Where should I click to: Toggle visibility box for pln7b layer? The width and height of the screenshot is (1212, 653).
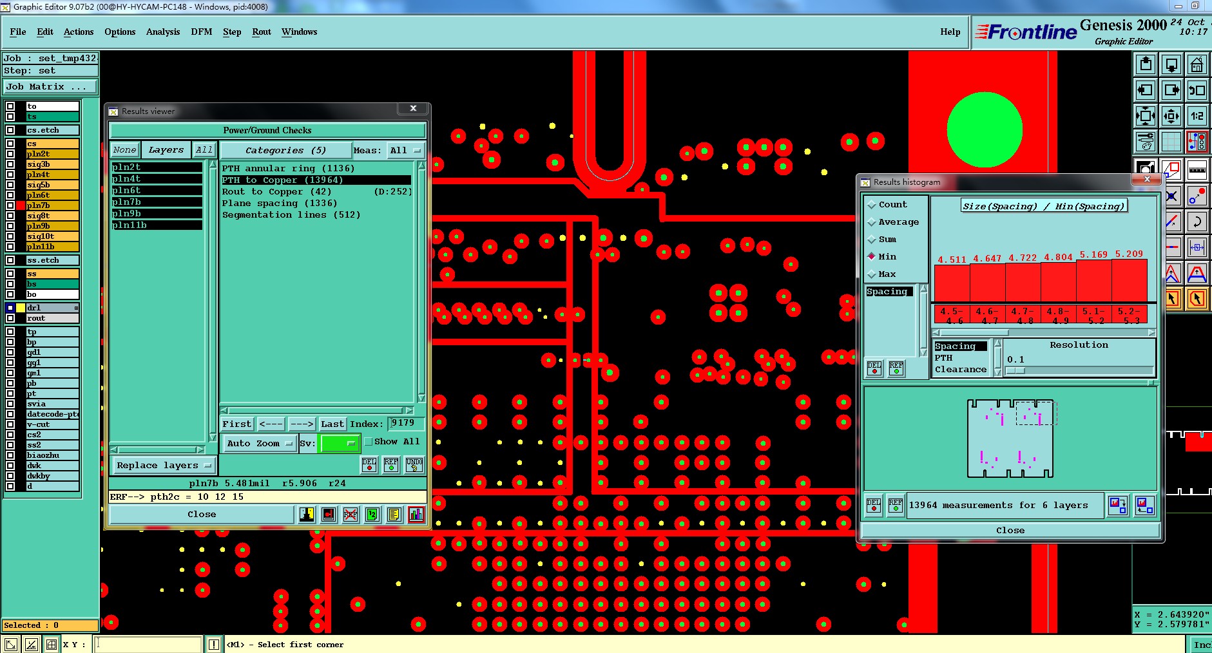[x=10, y=205]
